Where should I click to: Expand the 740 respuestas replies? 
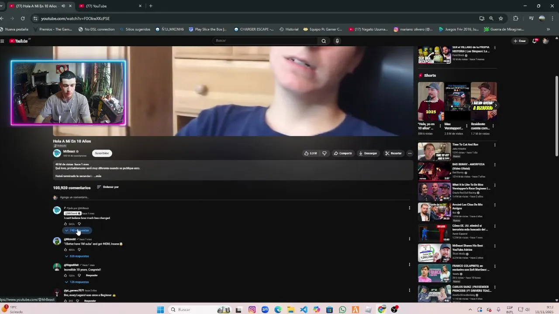[x=77, y=230]
